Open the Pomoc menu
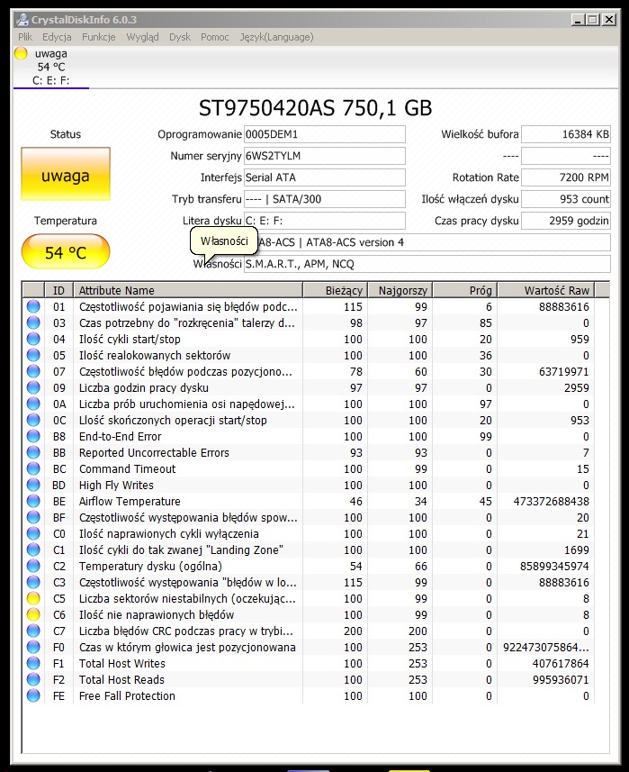Viewport: 629px width, 772px height. [x=215, y=37]
